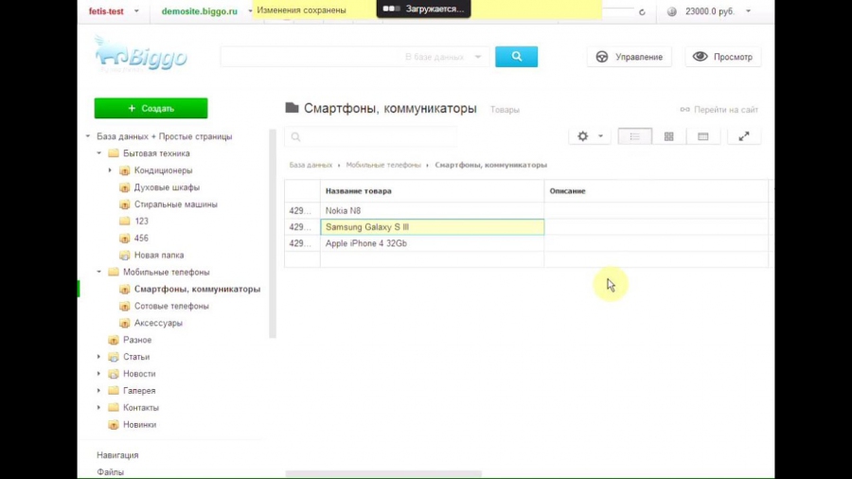Open the Файлы section

tap(111, 472)
